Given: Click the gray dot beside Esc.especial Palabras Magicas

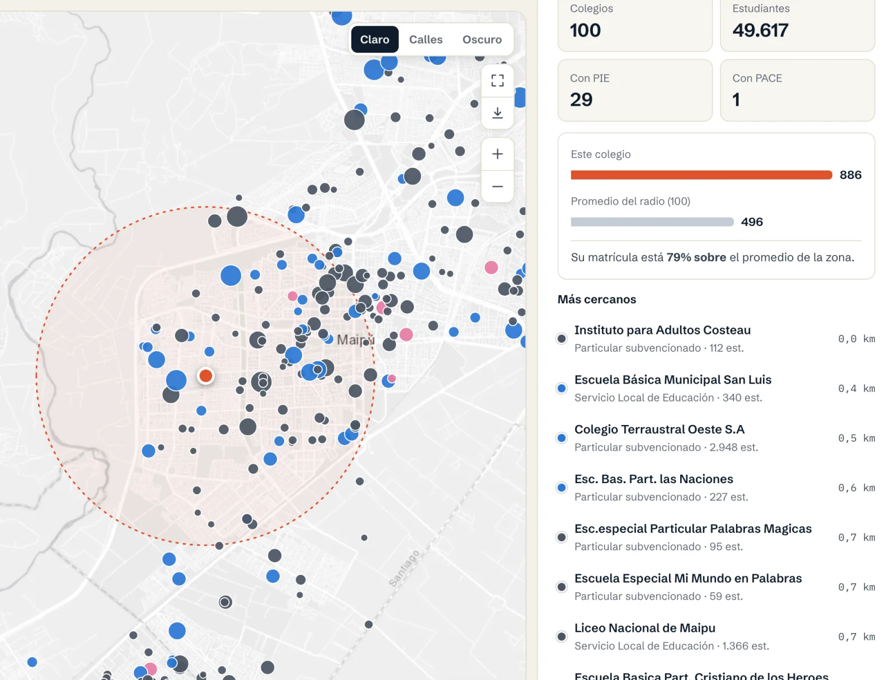Looking at the screenshot, I should click(x=562, y=537).
